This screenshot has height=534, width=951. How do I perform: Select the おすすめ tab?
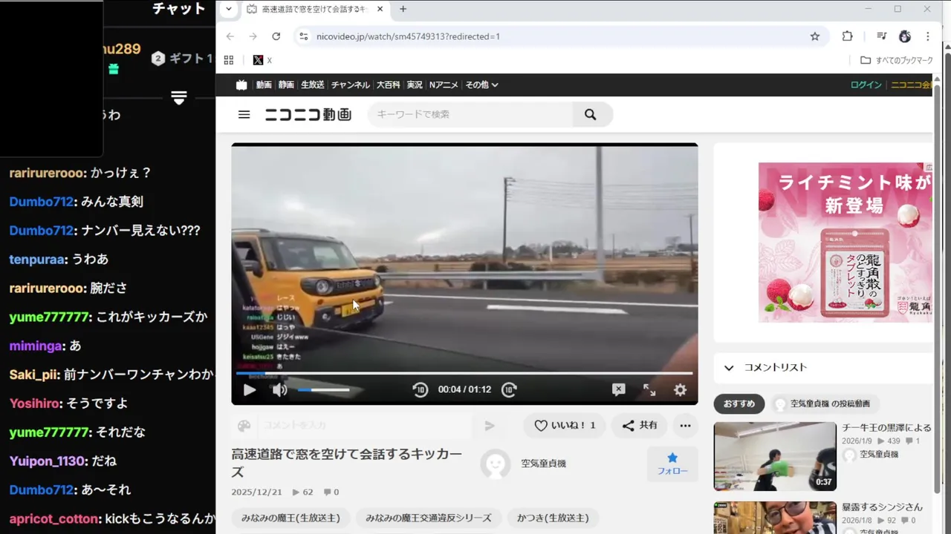[739, 403]
